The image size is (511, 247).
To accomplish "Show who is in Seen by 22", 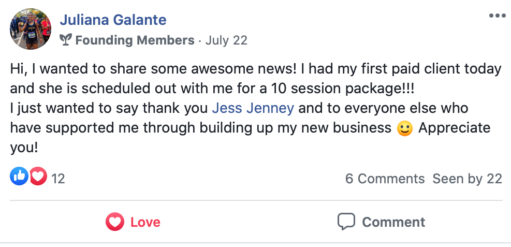I will tap(468, 179).
